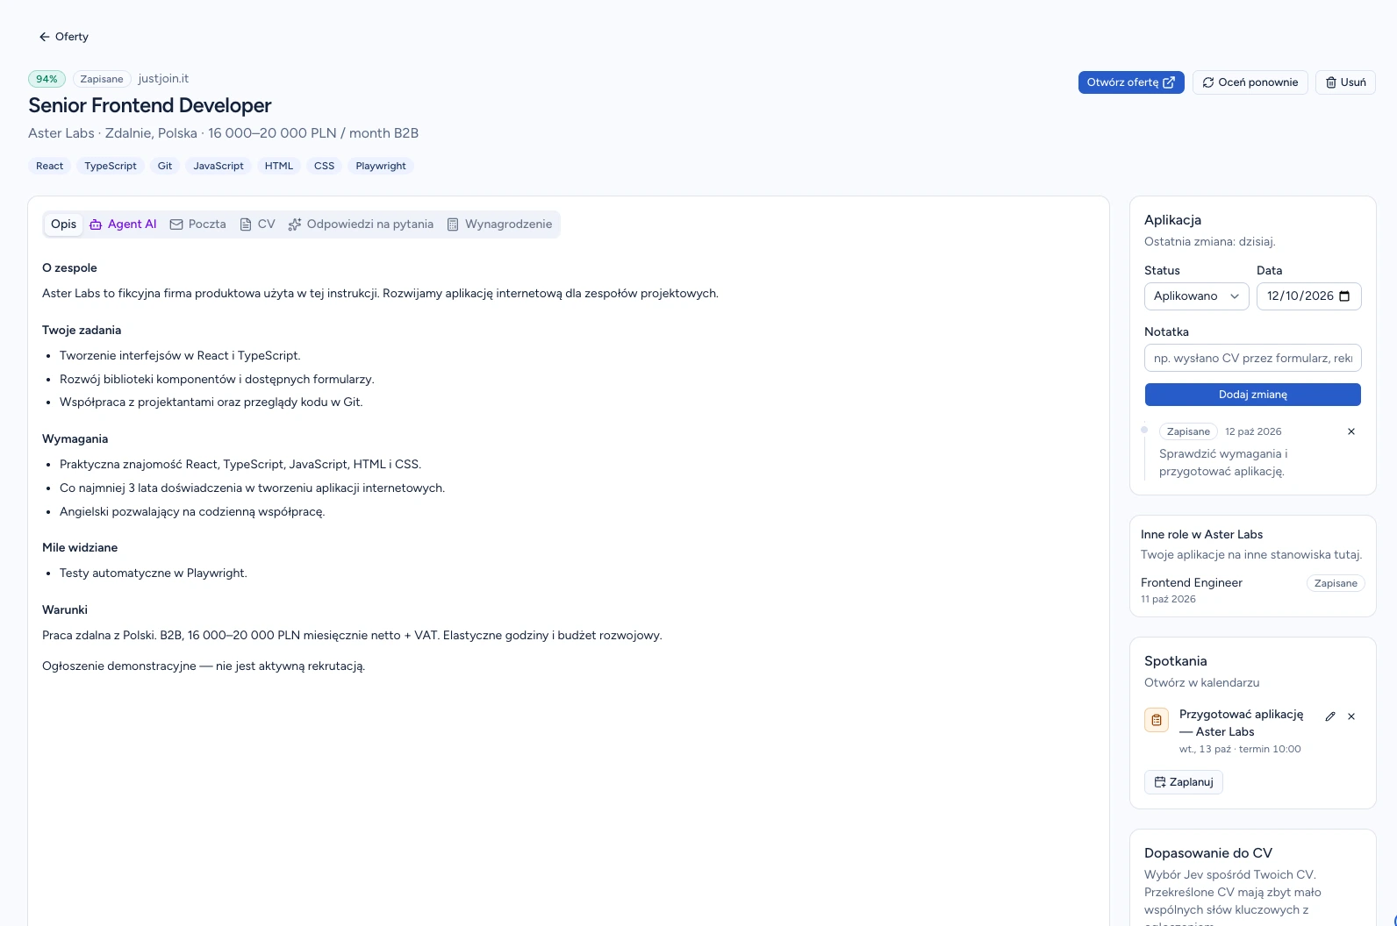Go back to Oferty list

(x=63, y=37)
